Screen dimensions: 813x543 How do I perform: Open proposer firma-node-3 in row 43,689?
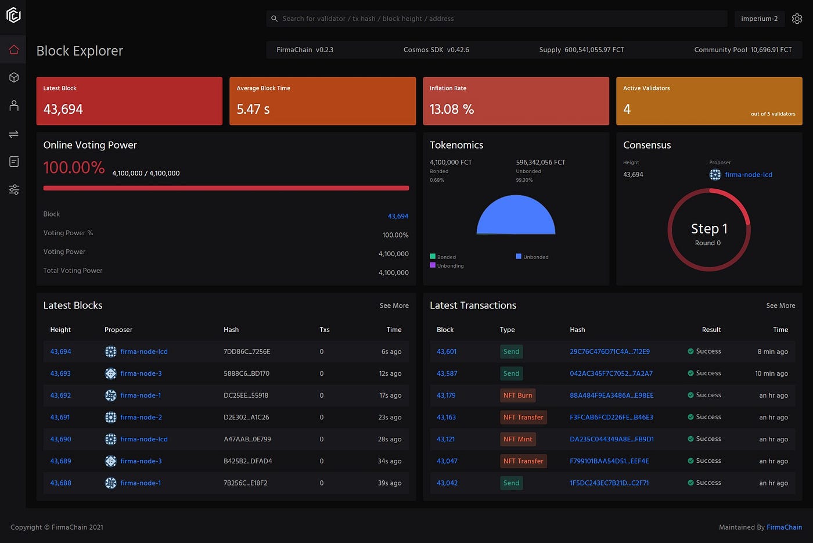[141, 461]
